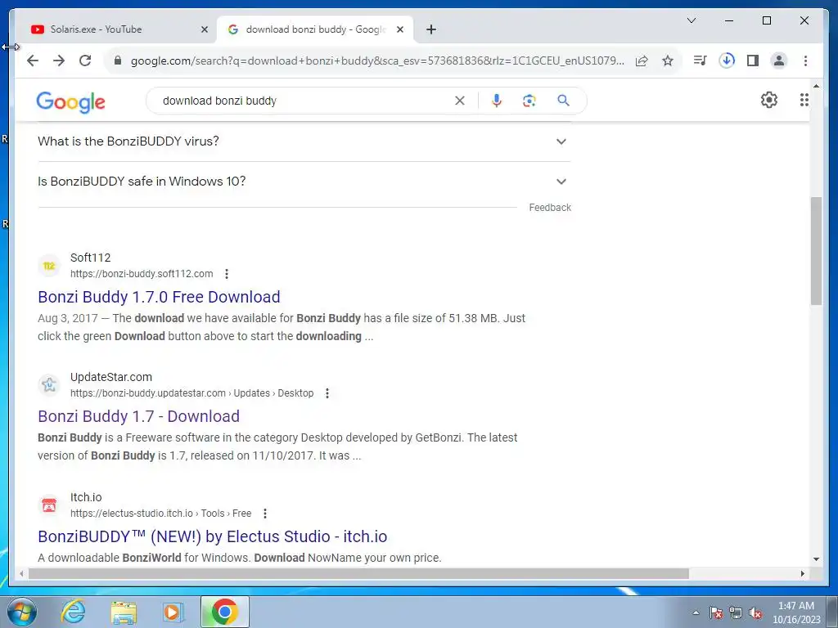This screenshot has width=838, height=628.
Task: Click the share page icon in address bar
Action: click(642, 61)
